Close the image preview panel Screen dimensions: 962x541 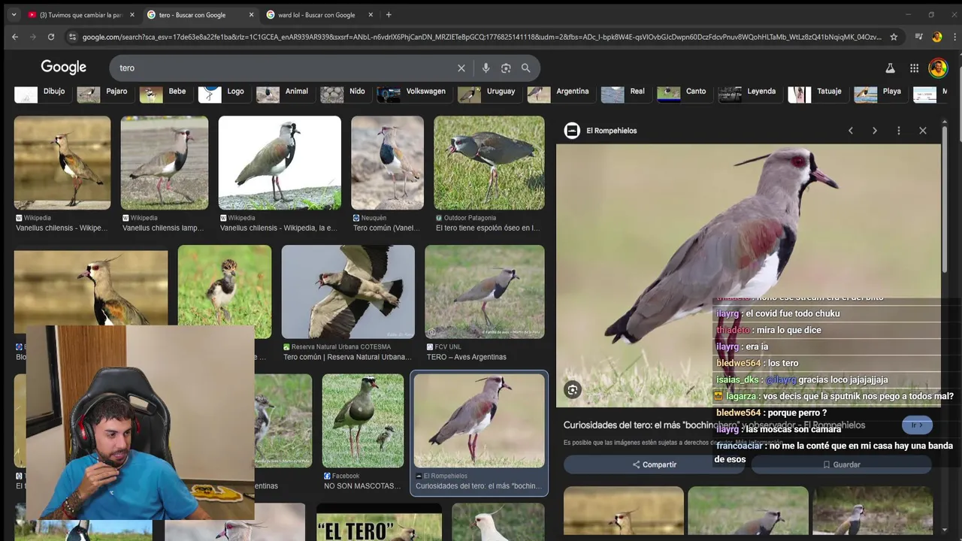[x=923, y=131]
